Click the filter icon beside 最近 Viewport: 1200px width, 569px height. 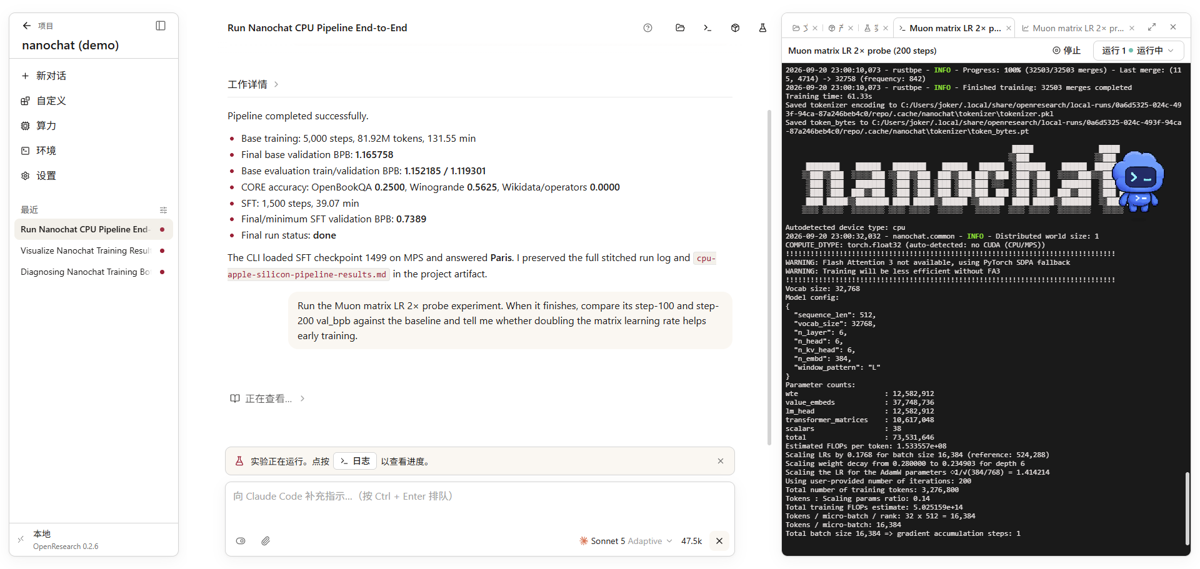pos(163,210)
